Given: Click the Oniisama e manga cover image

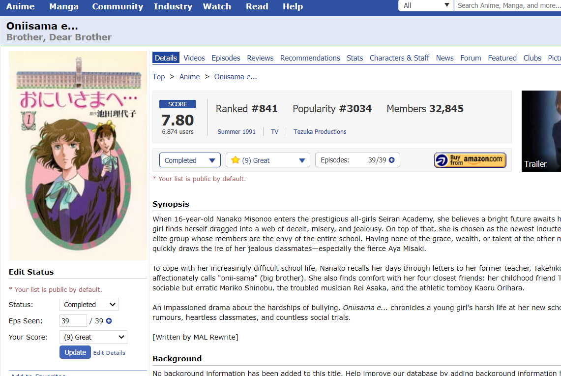Looking at the screenshot, I should 78,156.
